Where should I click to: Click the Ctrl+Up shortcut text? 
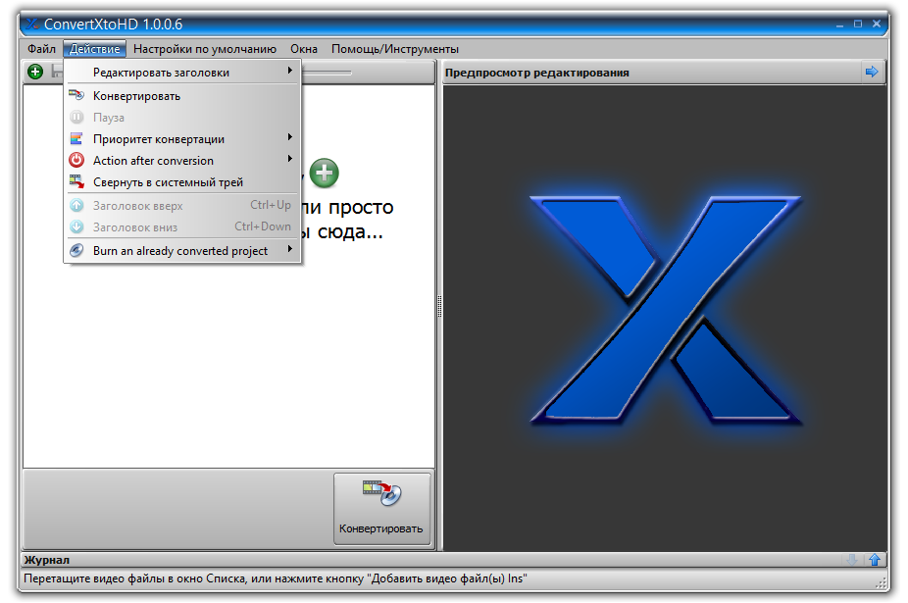tap(271, 205)
